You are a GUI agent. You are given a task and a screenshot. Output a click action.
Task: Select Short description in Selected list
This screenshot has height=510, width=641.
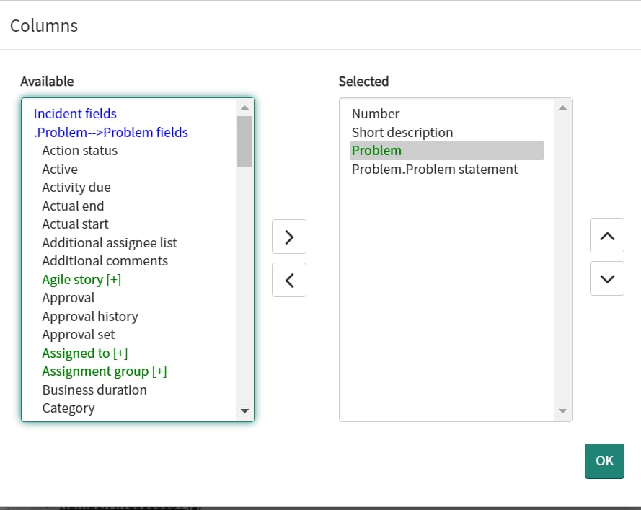coord(402,132)
